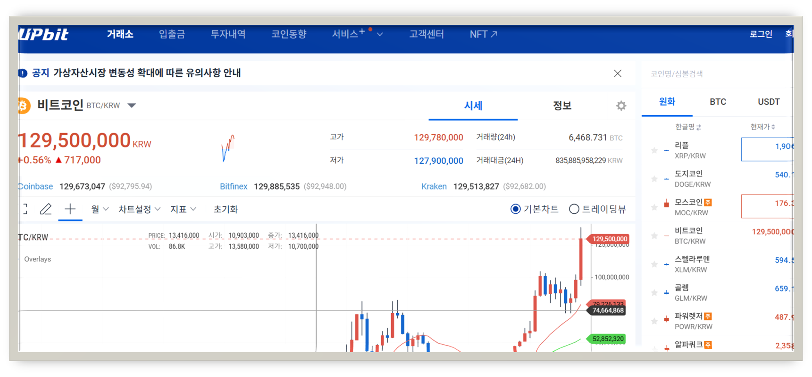This screenshot has height=377, width=812.
Task: Switch to the 정보 tab
Action: 562,106
